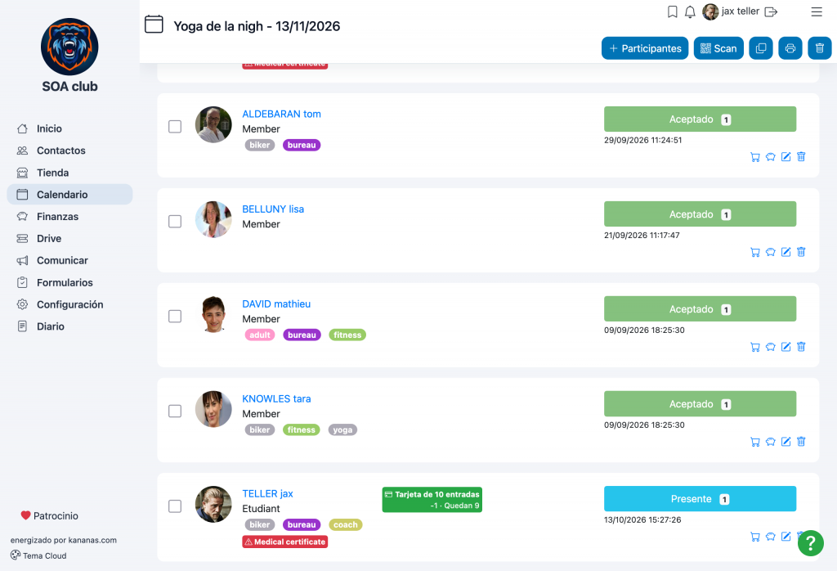Open KNOWLES tara's profile link
The width and height of the screenshot is (837, 571).
click(x=276, y=399)
